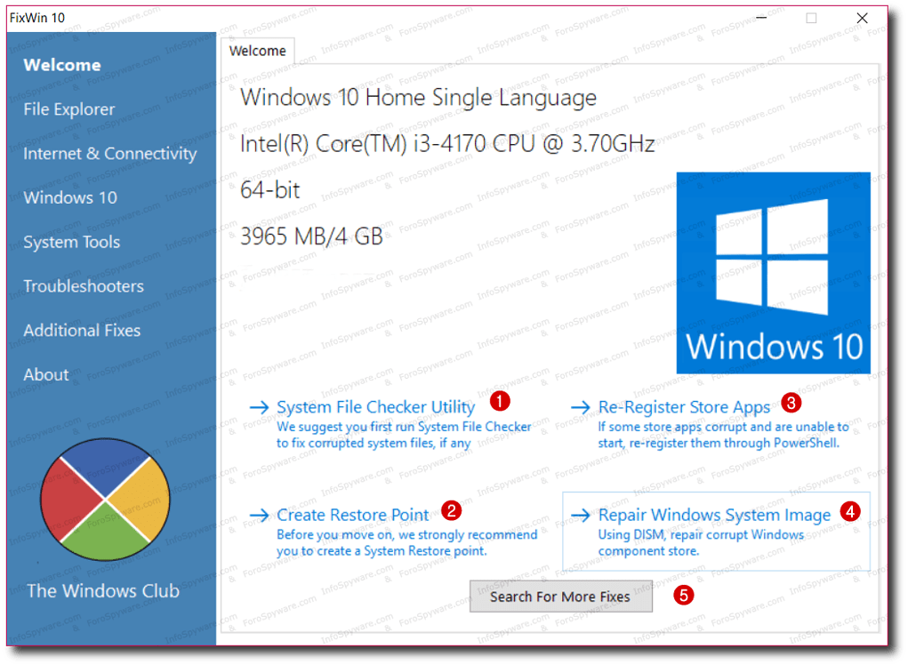Click arrow icon beside Re-Register Store Apps
This screenshot has width=908, height=665.
[x=581, y=407]
